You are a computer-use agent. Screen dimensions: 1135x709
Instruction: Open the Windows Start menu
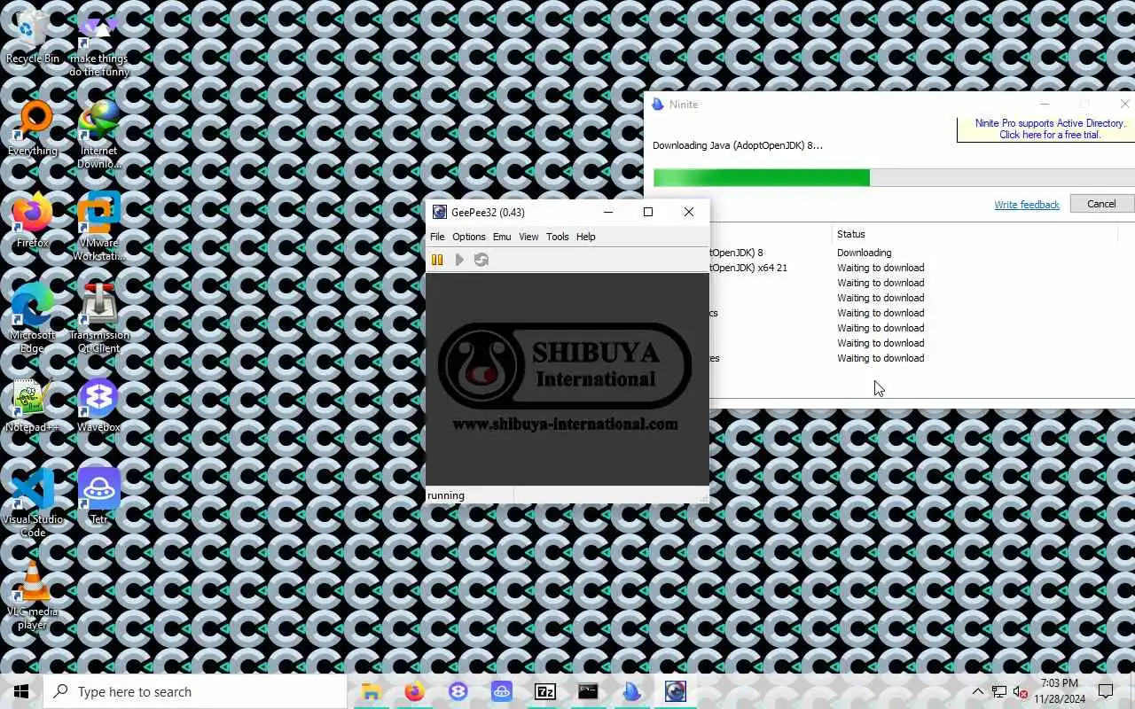point(21,691)
